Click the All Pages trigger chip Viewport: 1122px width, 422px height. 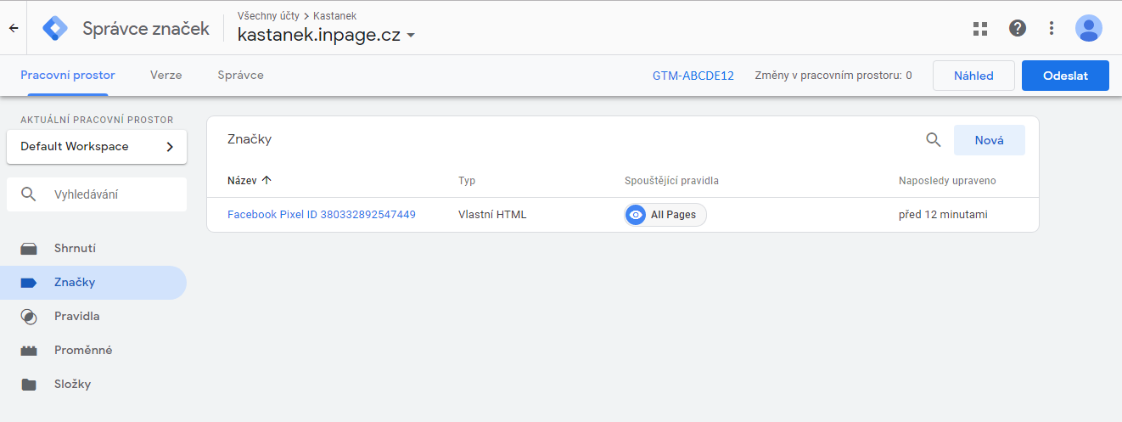click(x=665, y=215)
